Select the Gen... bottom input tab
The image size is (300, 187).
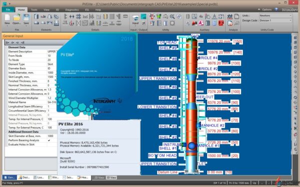[9, 178]
